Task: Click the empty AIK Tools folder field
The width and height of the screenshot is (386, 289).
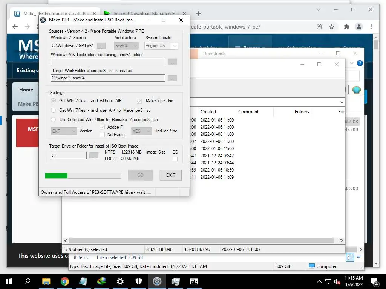Action: [x=108, y=62]
